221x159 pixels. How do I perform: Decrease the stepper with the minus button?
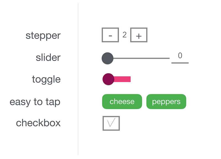[110, 35]
